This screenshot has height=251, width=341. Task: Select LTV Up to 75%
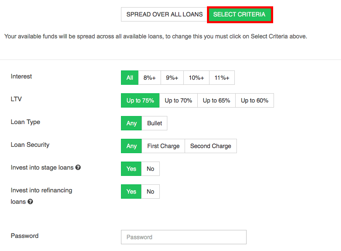tap(140, 100)
